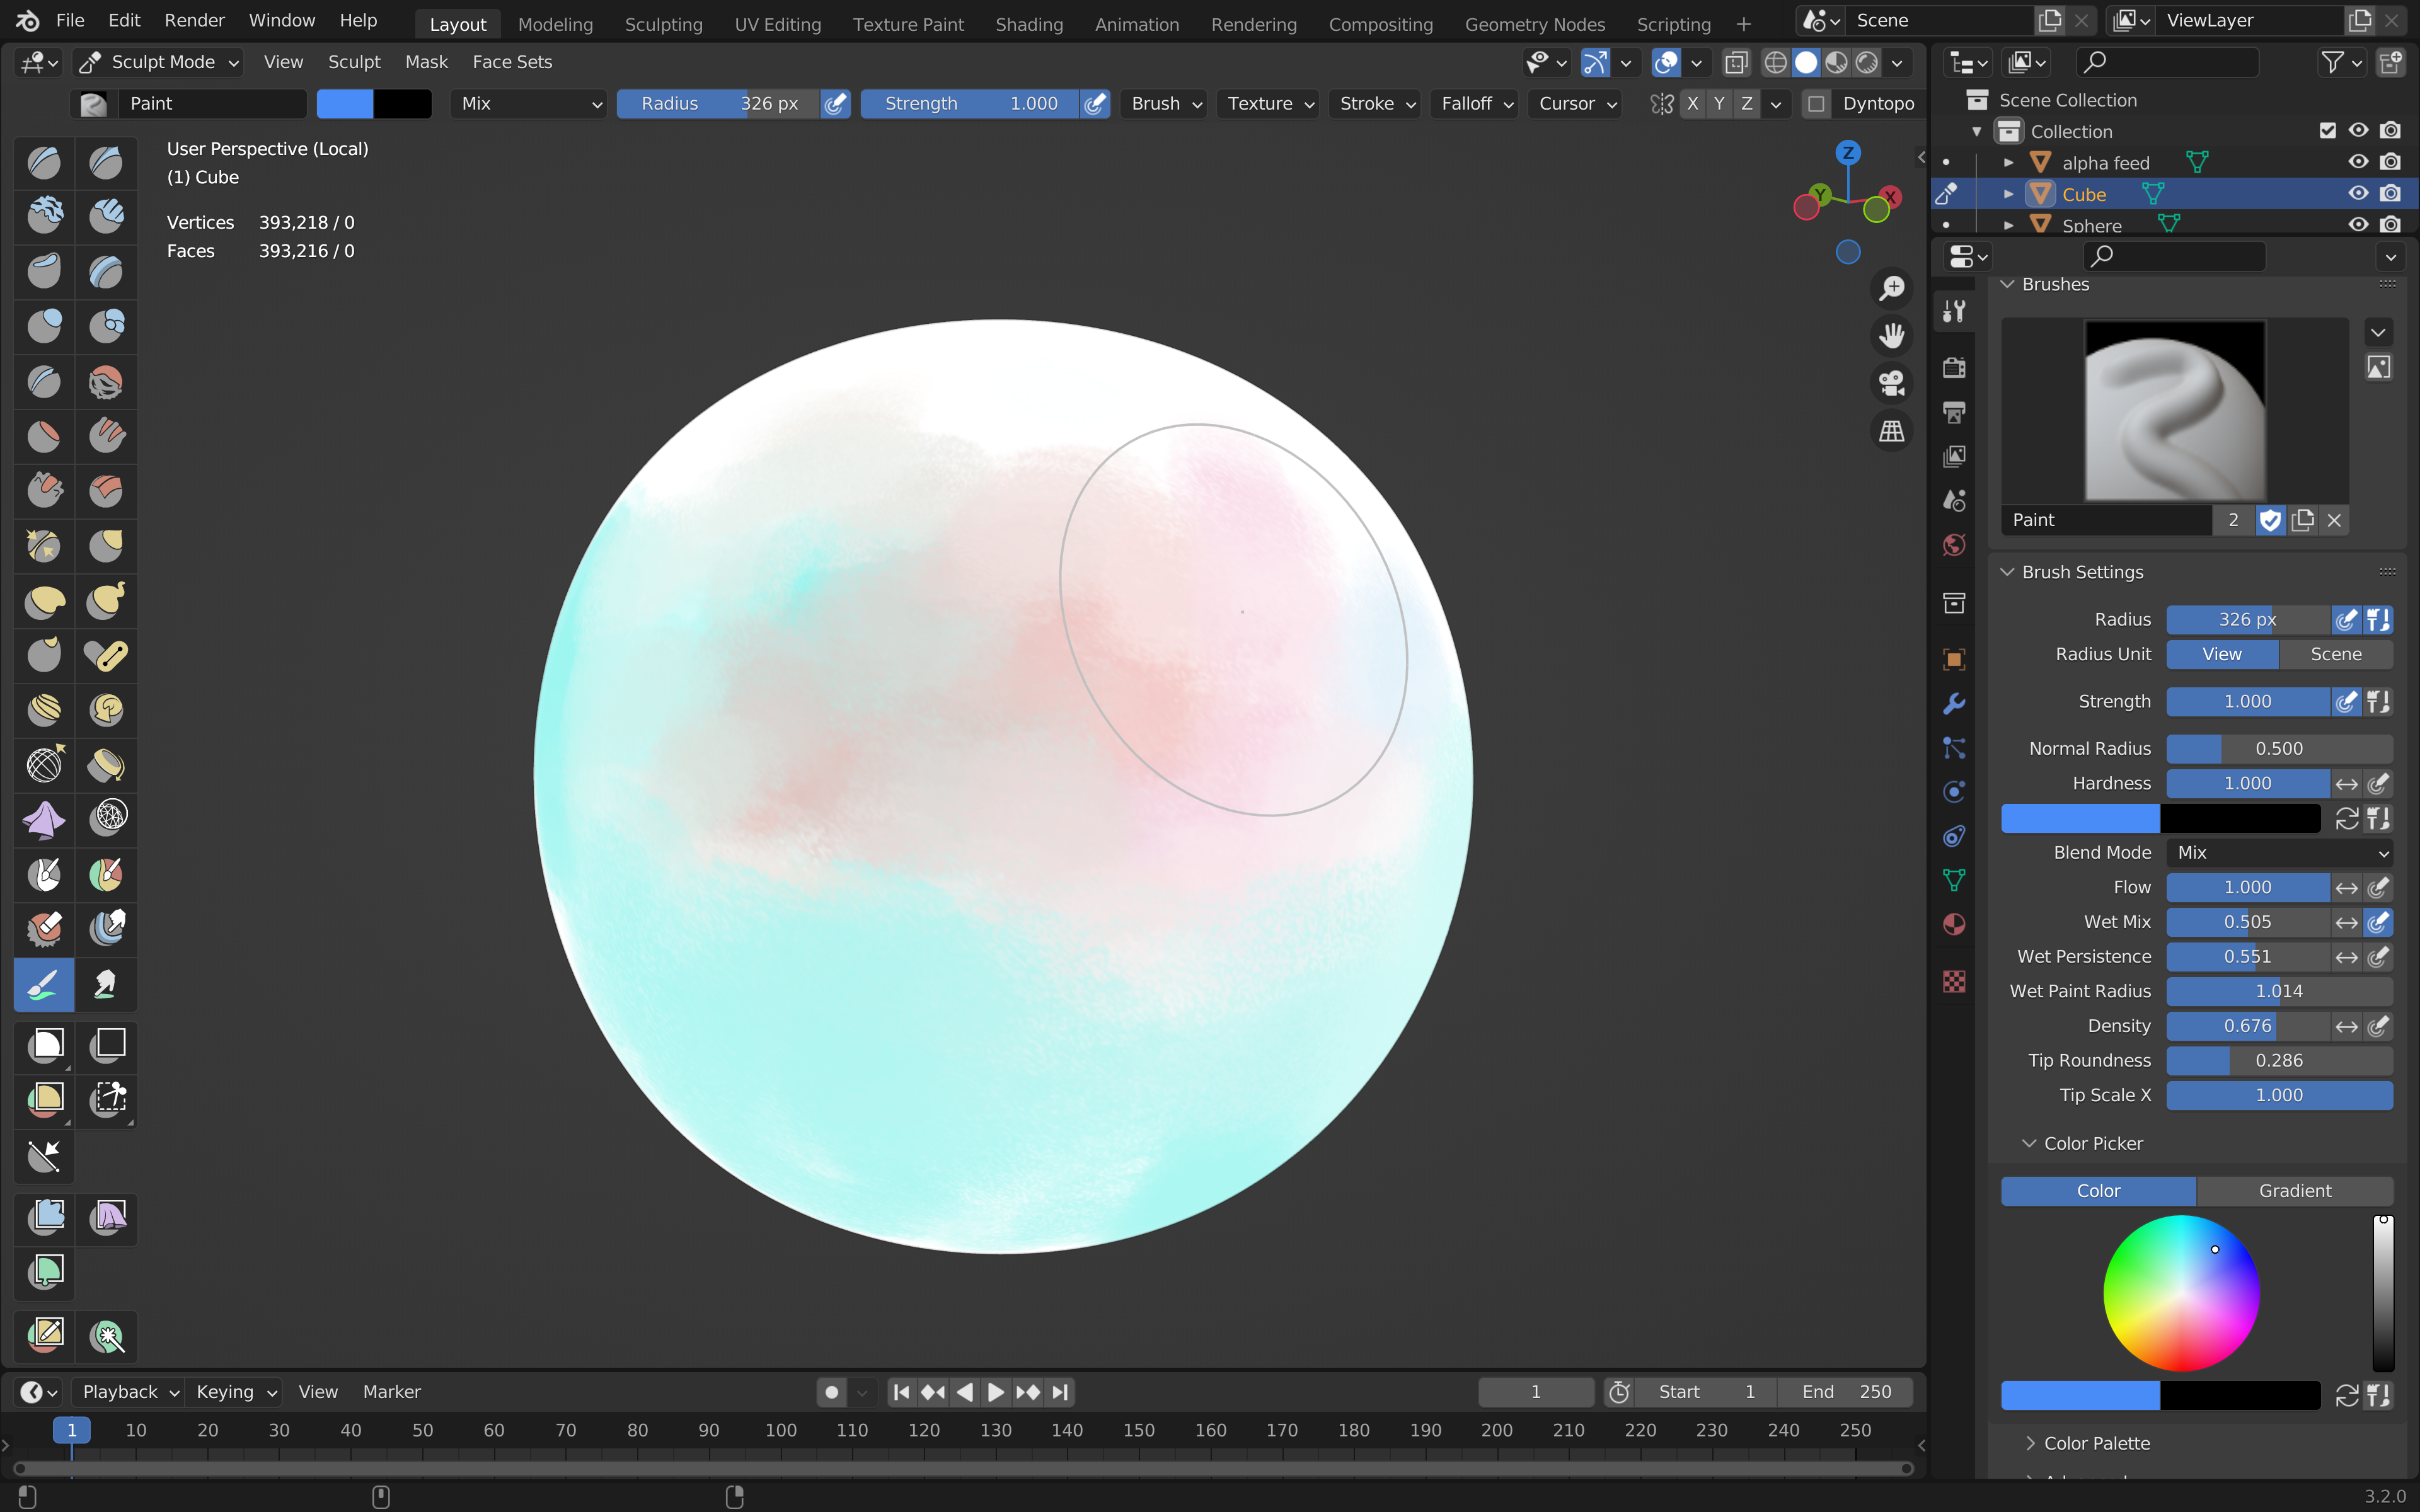2420x1512 pixels.
Task: Select the Draw sculpt brush tool
Action: click(x=44, y=162)
